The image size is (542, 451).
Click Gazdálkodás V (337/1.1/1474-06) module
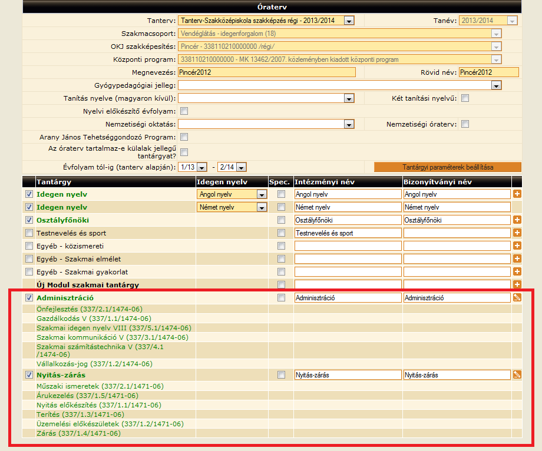click(94, 319)
